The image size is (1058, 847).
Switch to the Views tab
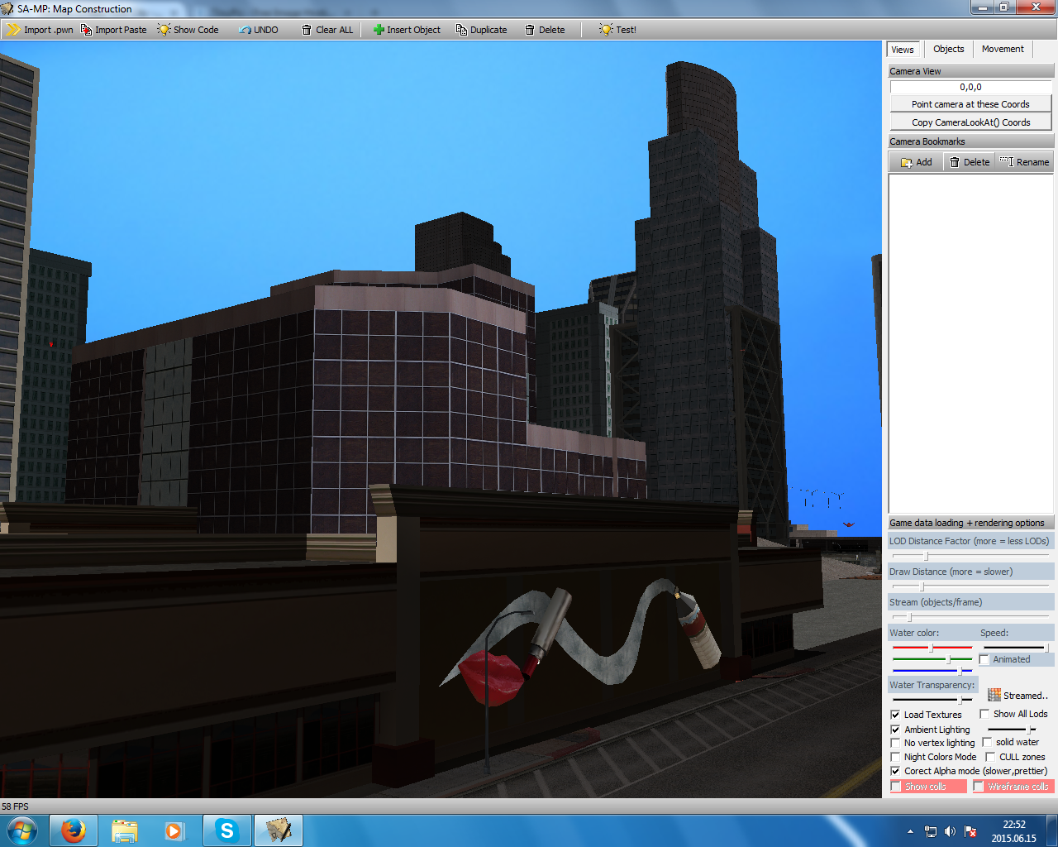tap(903, 50)
